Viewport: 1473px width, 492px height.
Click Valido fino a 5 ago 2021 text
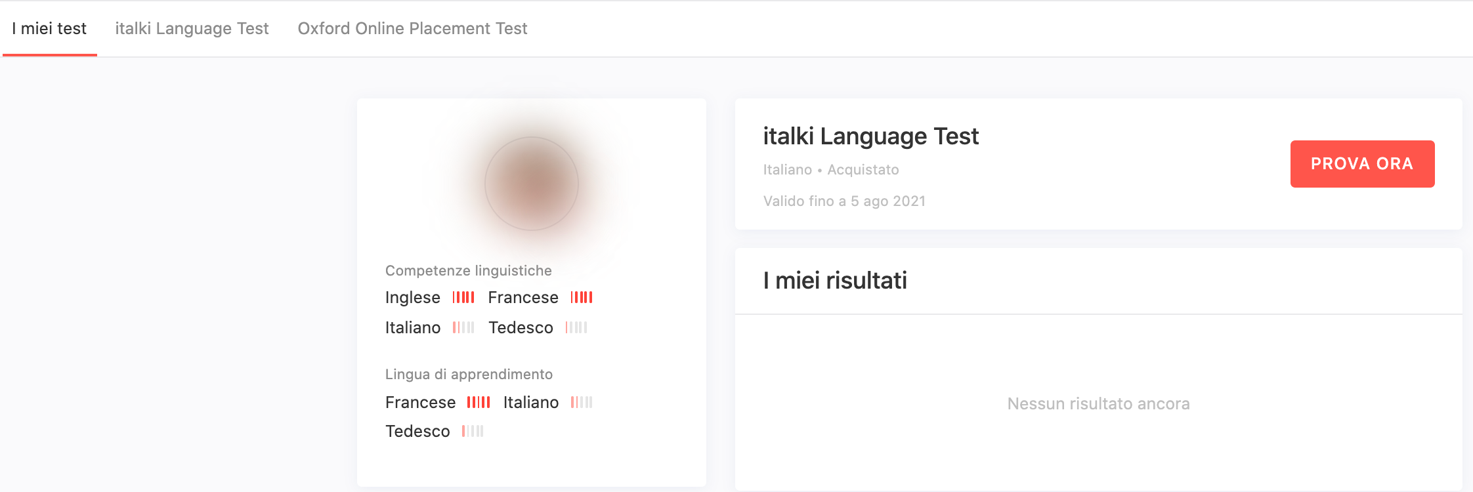[x=844, y=201]
